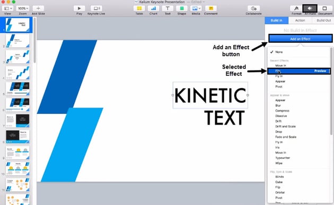The width and height of the screenshot is (334, 205).
Task: Open the Media dropdown in the toolbar
Action: click(x=196, y=8)
